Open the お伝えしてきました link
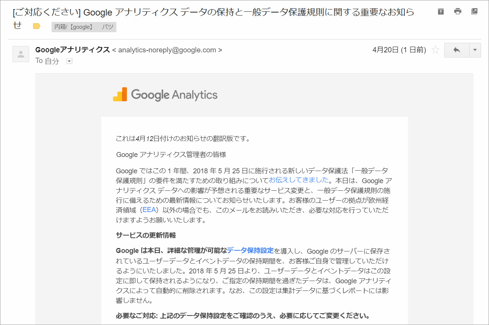The width and height of the screenshot is (489, 325). tap(299, 180)
